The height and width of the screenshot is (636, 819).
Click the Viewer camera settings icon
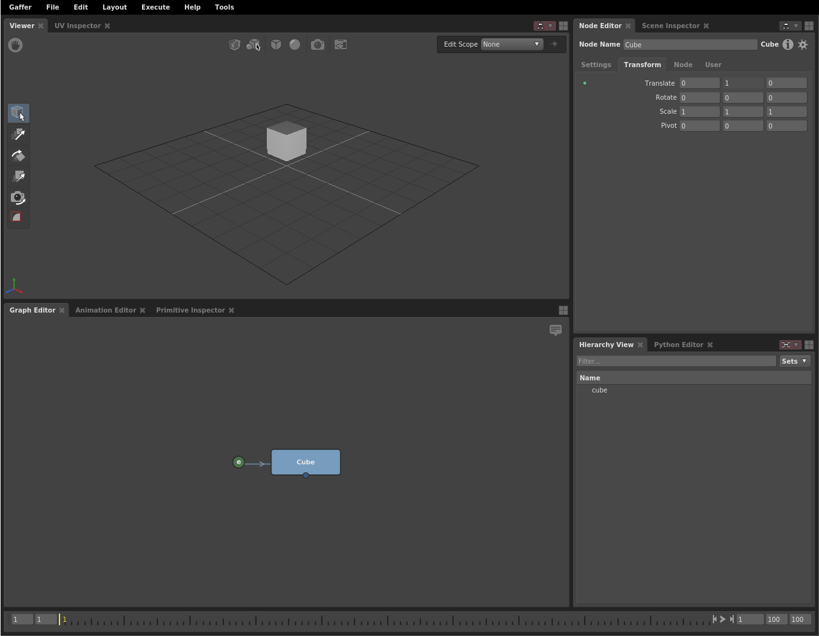click(317, 45)
